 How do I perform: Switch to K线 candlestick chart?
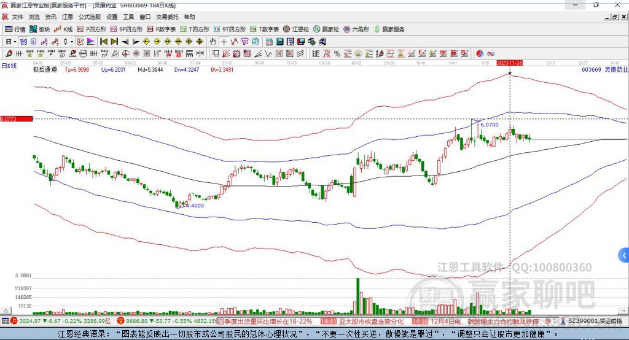tap(63, 29)
